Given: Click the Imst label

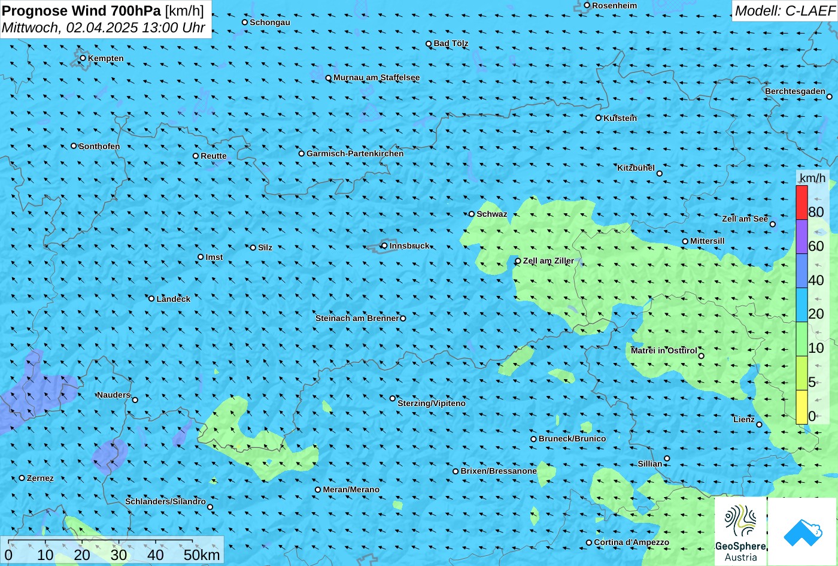Looking at the screenshot, I should 214,258.
